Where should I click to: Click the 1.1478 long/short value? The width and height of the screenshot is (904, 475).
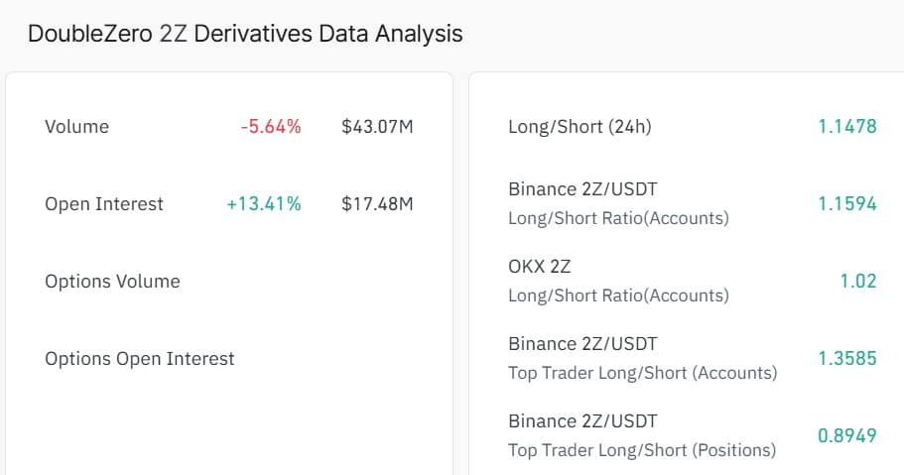[x=846, y=127]
